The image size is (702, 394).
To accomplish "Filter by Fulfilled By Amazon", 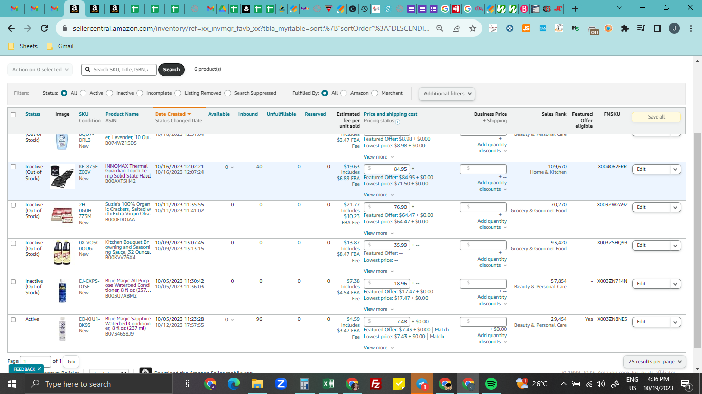I will [x=343, y=93].
